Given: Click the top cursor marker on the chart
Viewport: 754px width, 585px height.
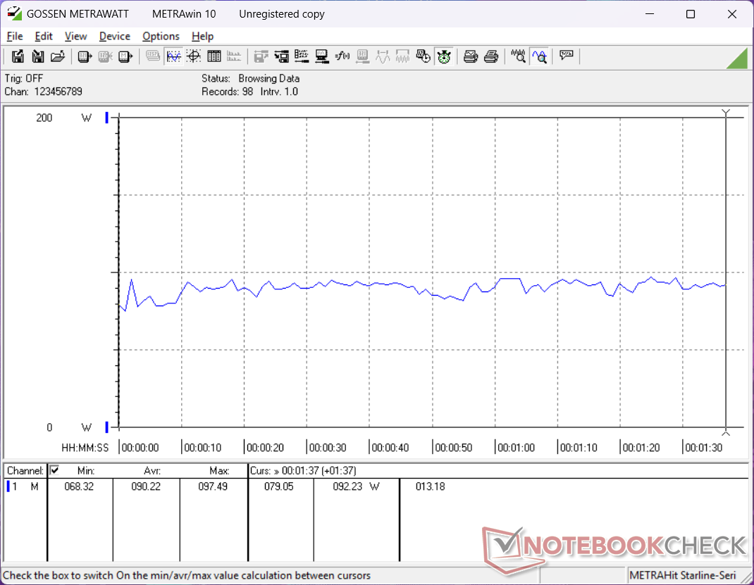Looking at the screenshot, I should (726, 113).
